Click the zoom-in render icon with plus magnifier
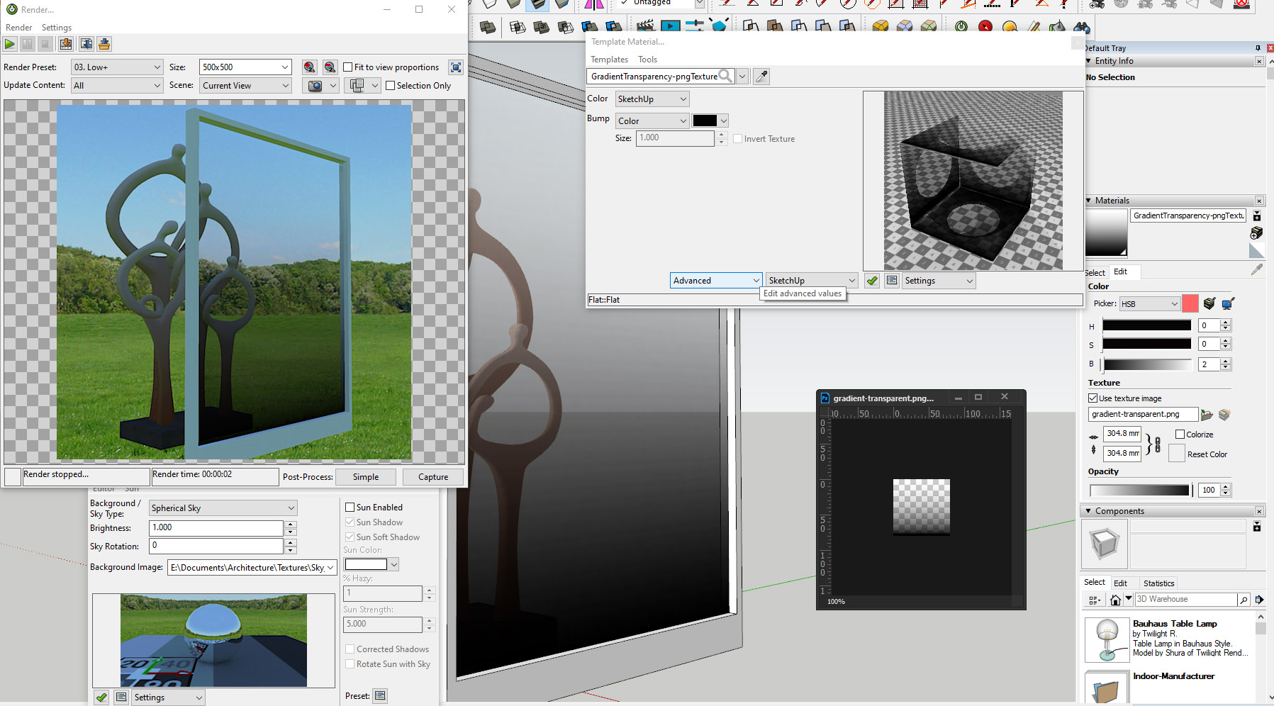The image size is (1274, 706). (x=309, y=67)
